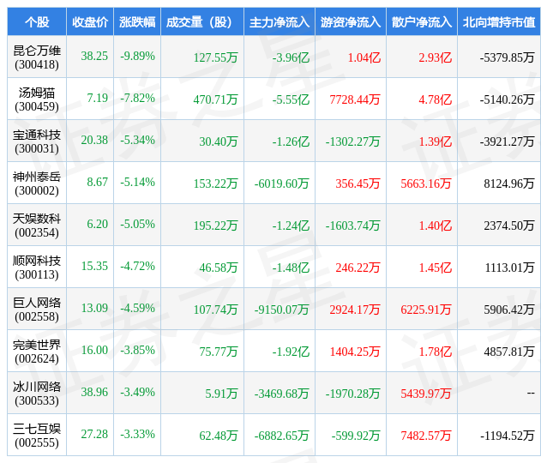Click hot money inflow -1302.27万
541x463 pixels.
click(353, 141)
